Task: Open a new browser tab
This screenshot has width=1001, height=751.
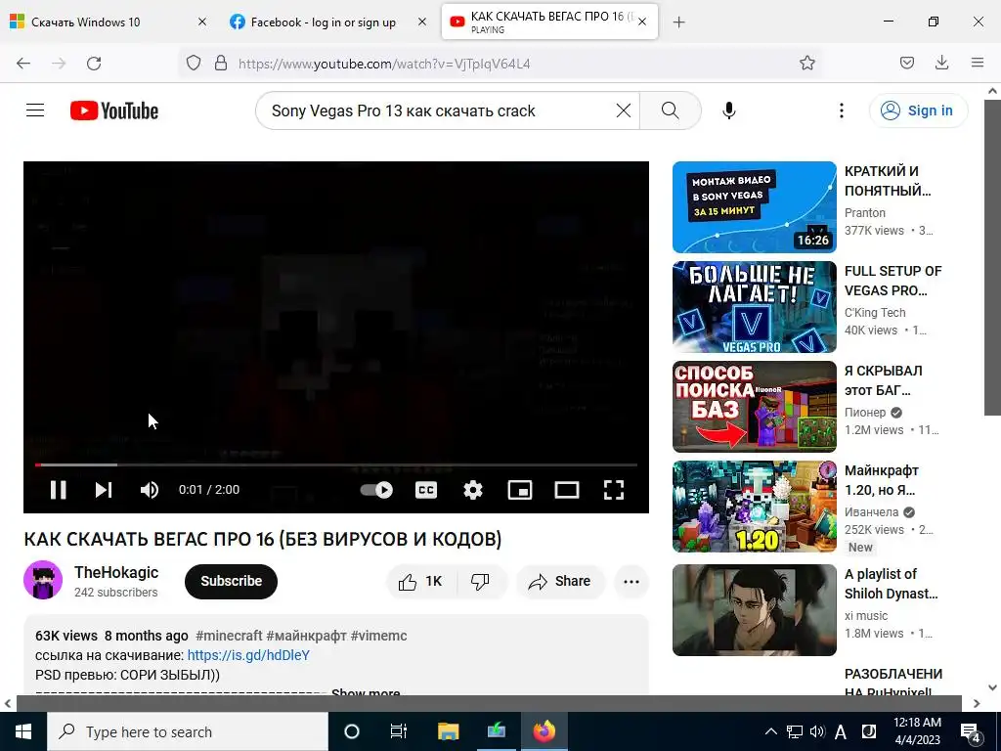Action: pyautogui.click(x=678, y=22)
